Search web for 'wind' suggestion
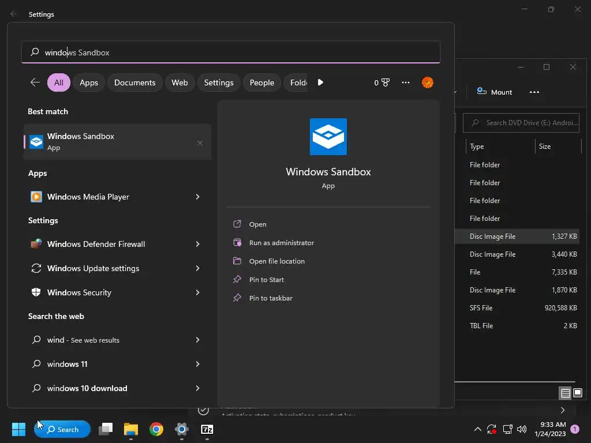Image resolution: width=591 pixels, height=443 pixels. click(117, 340)
